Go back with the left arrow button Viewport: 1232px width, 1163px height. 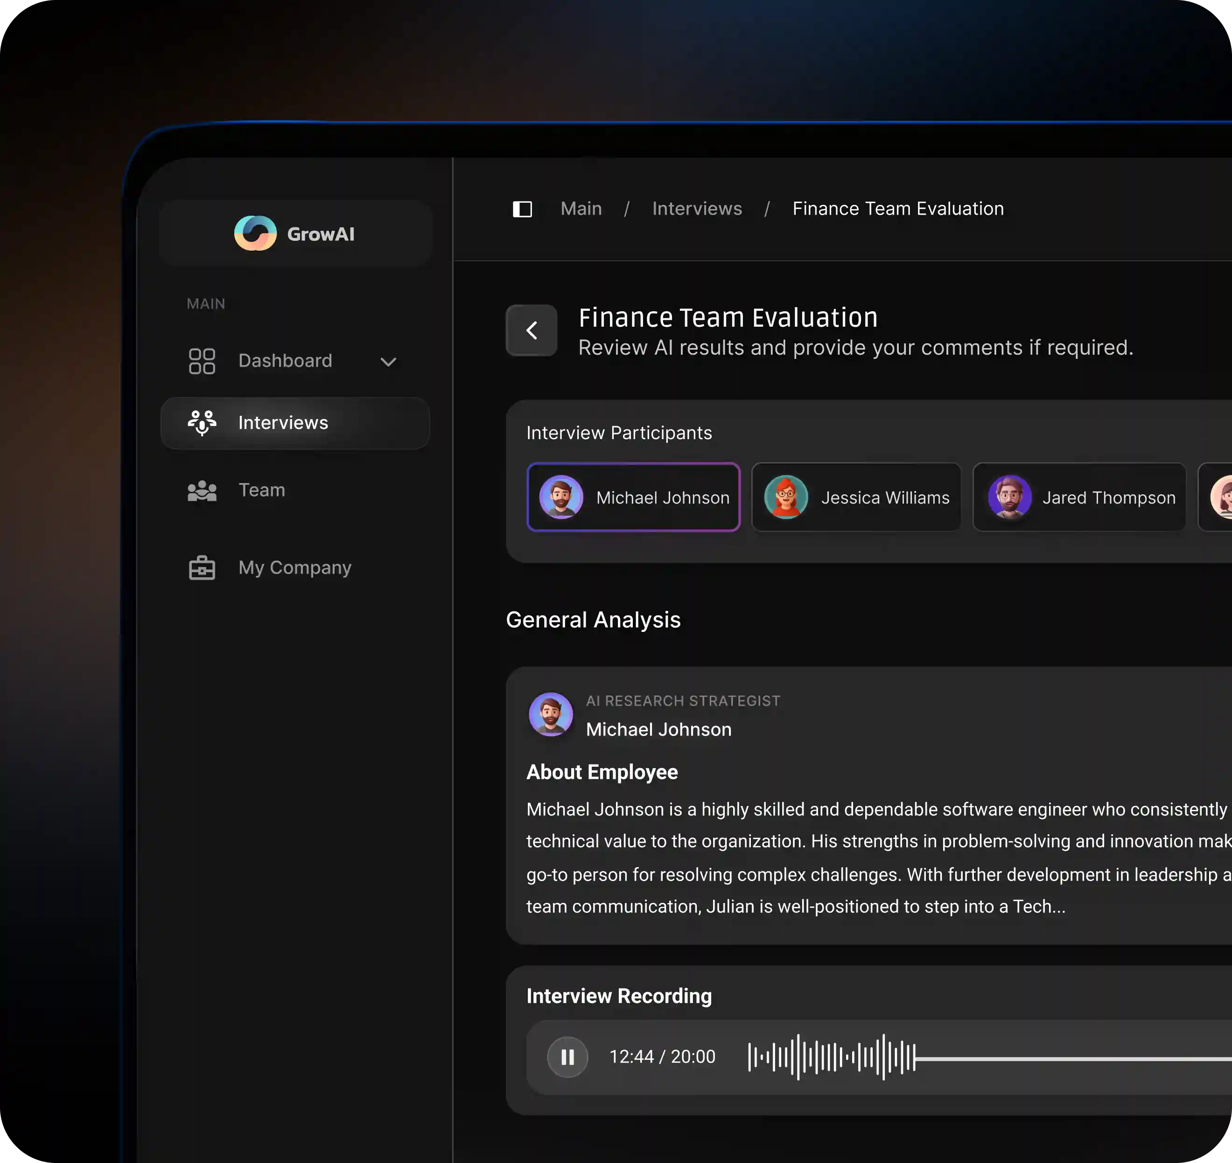pyautogui.click(x=532, y=330)
